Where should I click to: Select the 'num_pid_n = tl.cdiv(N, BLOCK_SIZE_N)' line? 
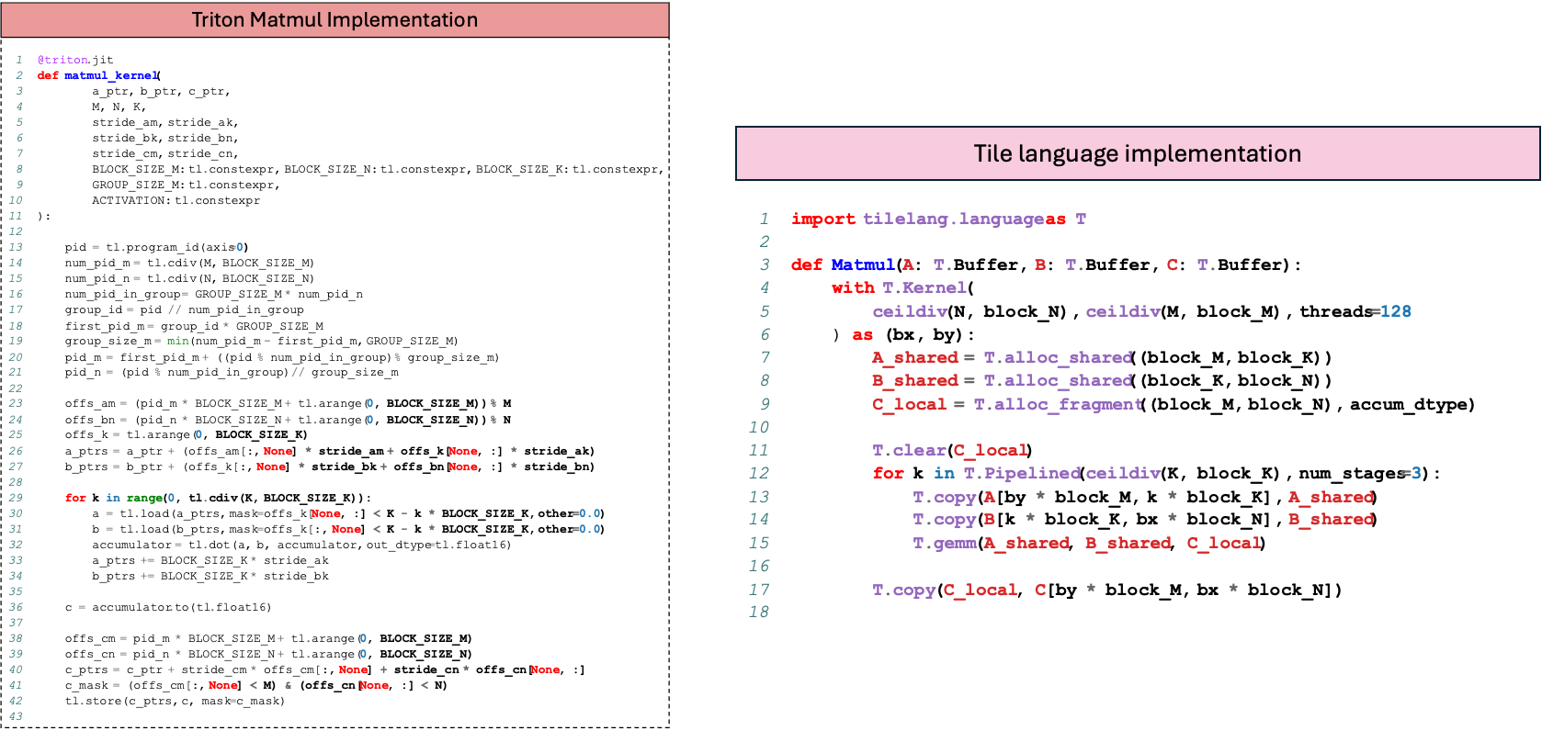(x=189, y=278)
